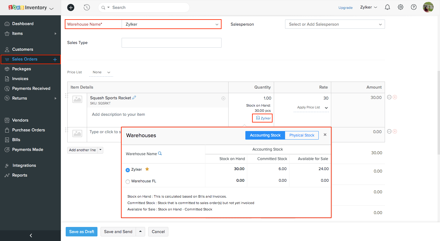Click the pencil icon beside Squash Sports Racket
Screen dimensions: 440x241
134,98
